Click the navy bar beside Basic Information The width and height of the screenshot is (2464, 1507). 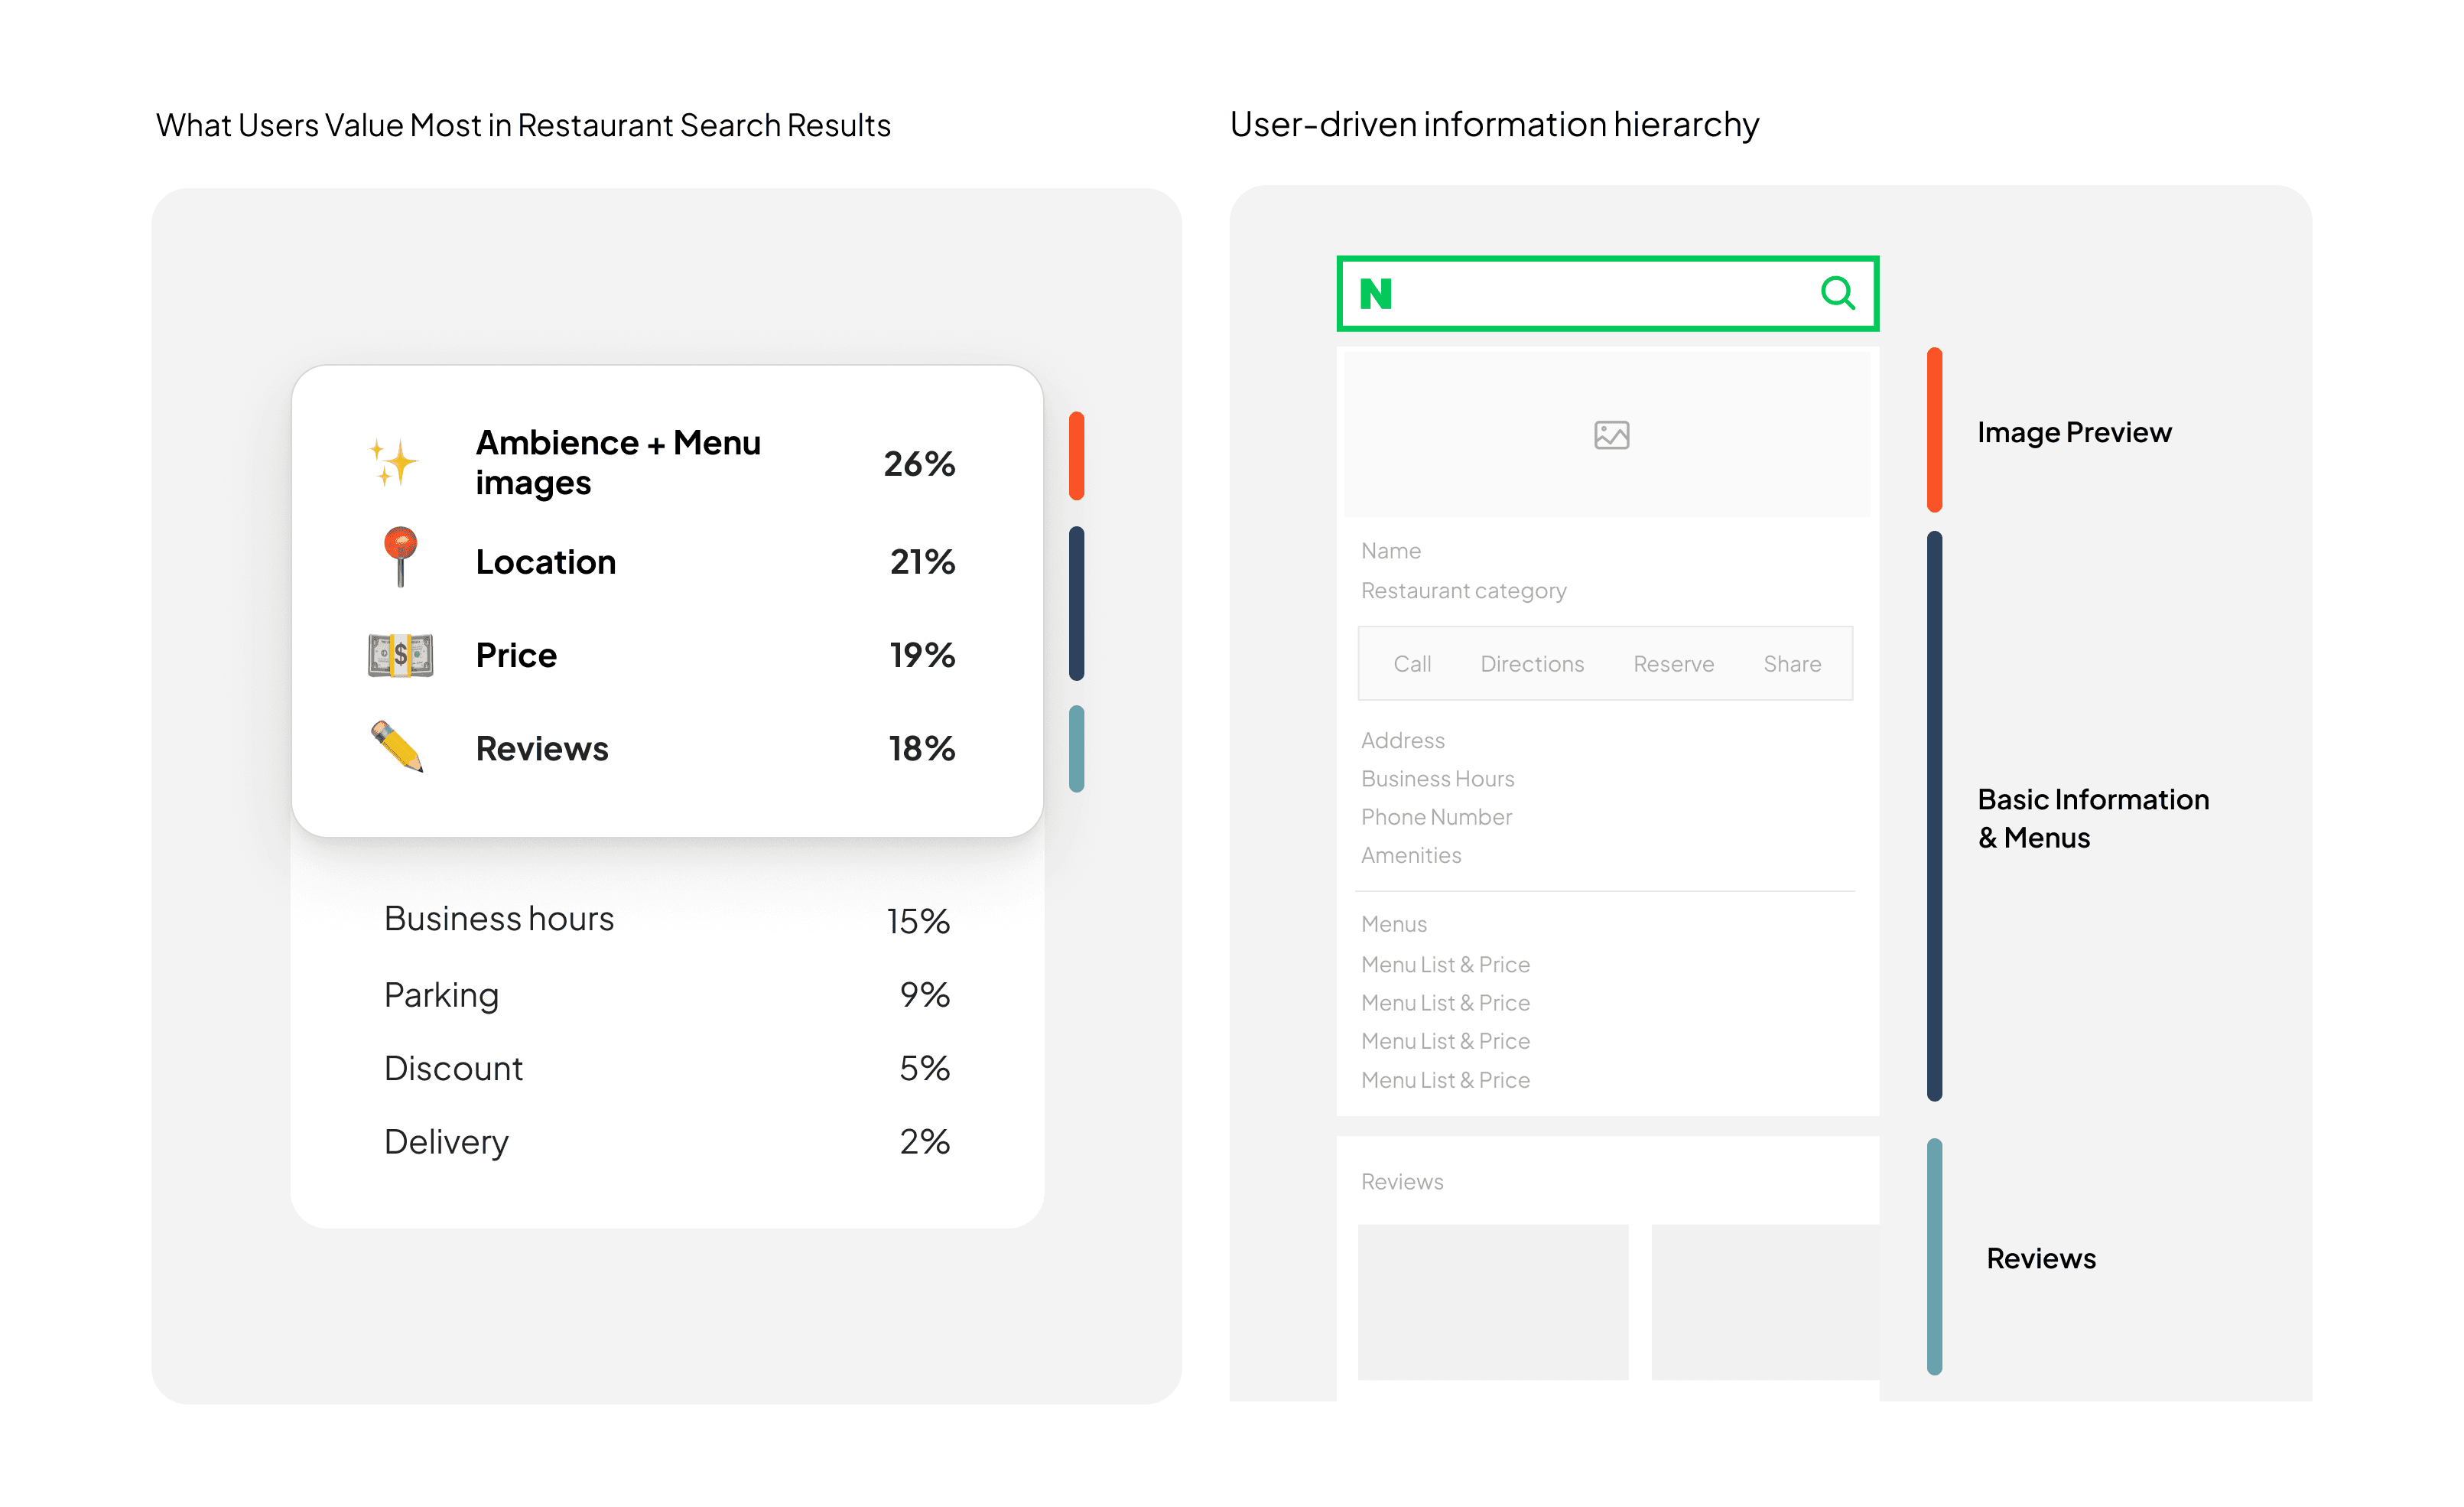pyautogui.click(x=1934, y=816)
